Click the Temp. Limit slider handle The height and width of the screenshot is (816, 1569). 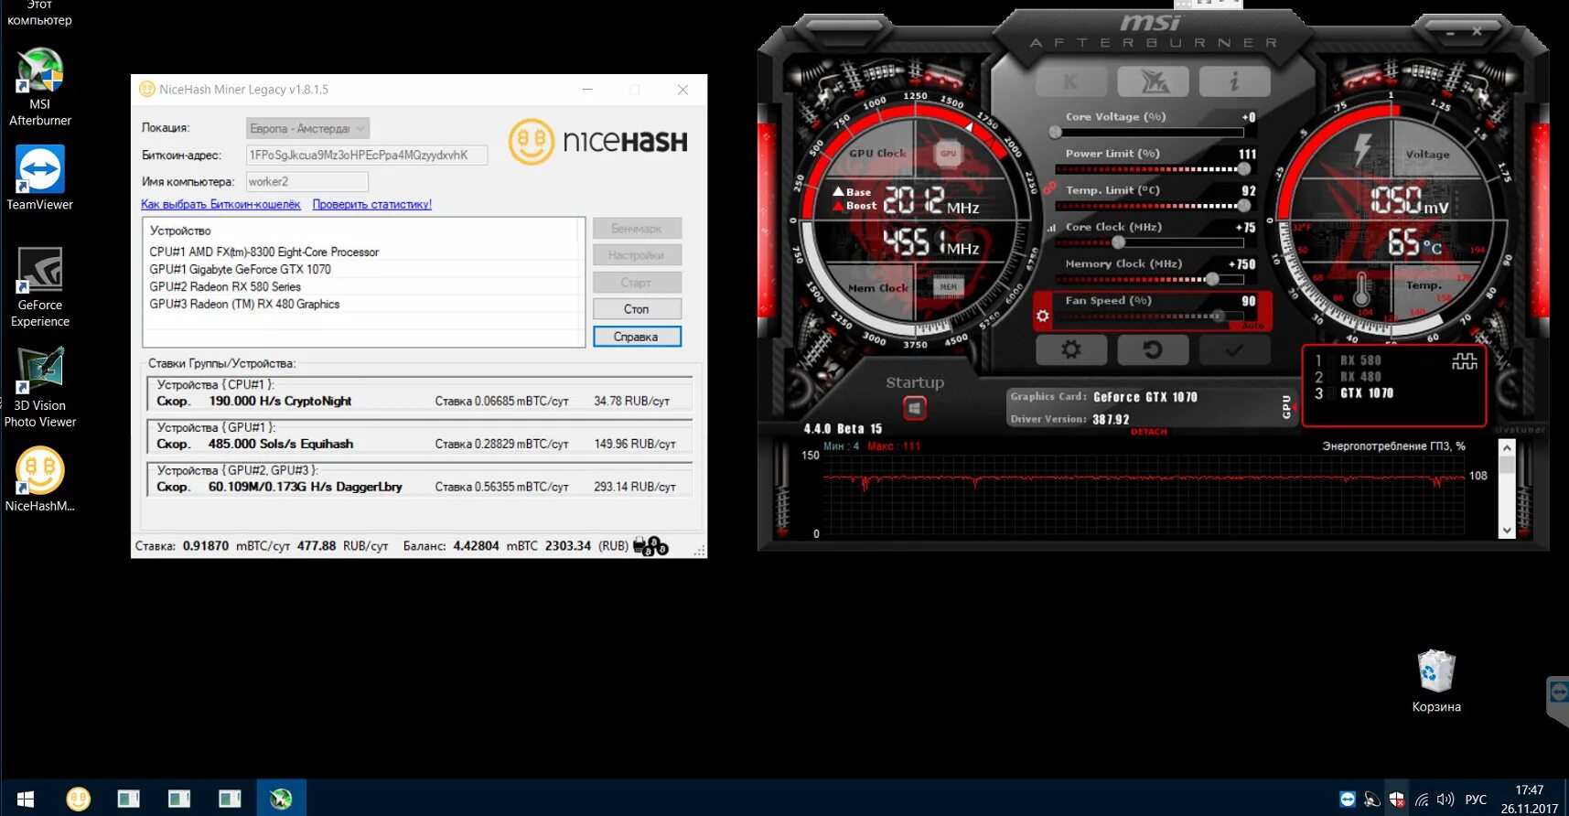pyautogui.click(x=1244, y=206)
